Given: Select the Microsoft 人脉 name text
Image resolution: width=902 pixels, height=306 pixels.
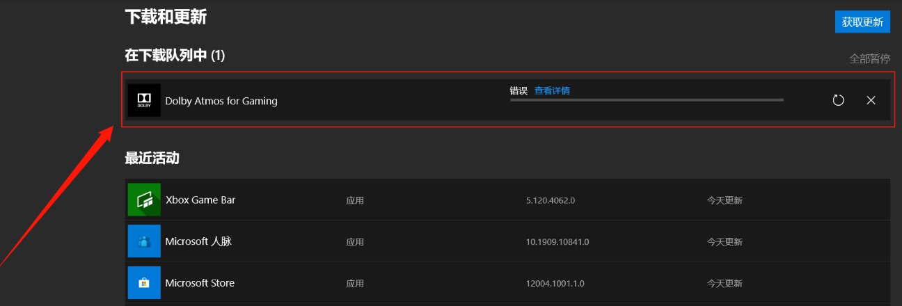Looking at the screenshot, I should tap(198, 241).
